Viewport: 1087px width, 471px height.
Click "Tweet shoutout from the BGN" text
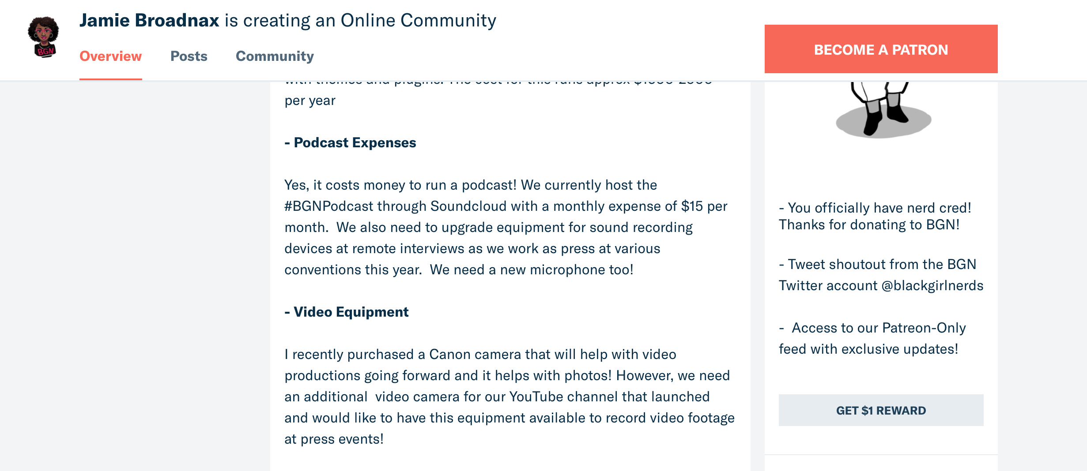[878, 264]
